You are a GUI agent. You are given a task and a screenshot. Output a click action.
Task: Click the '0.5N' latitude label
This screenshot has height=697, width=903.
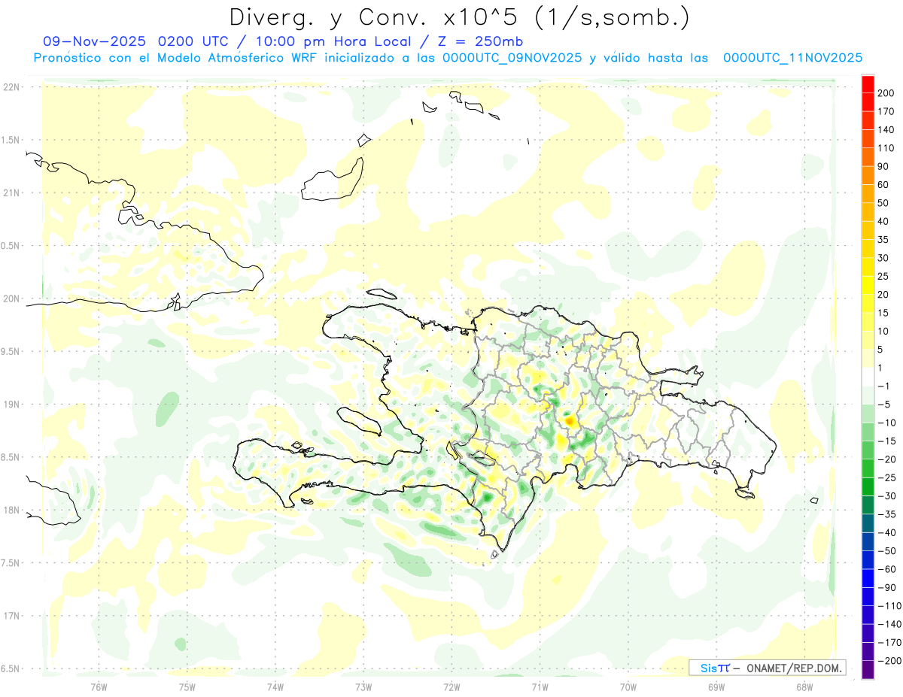click(x=11, y=245)
